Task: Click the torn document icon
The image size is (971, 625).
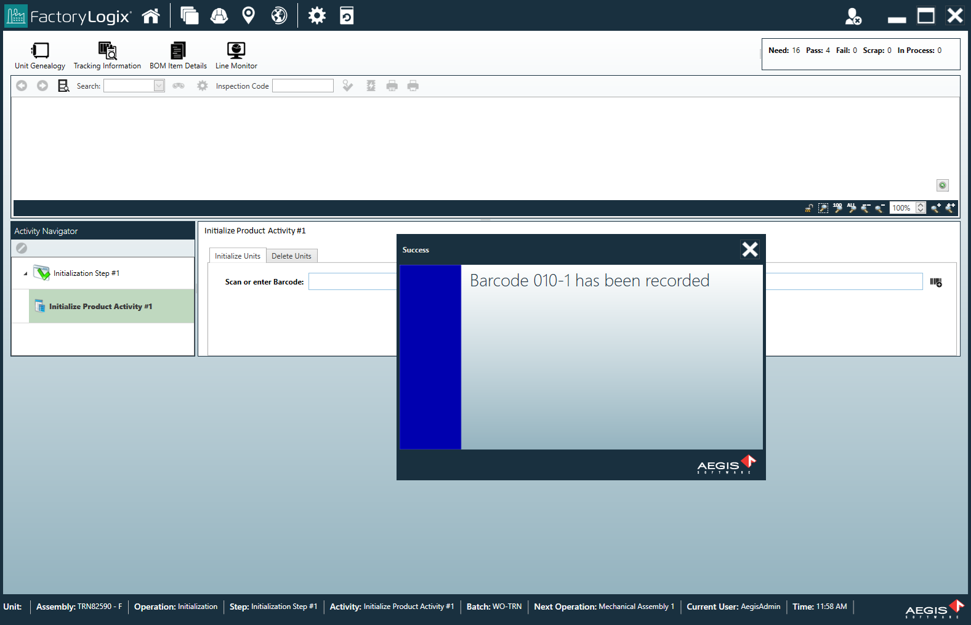Action: tap(371, 86)
